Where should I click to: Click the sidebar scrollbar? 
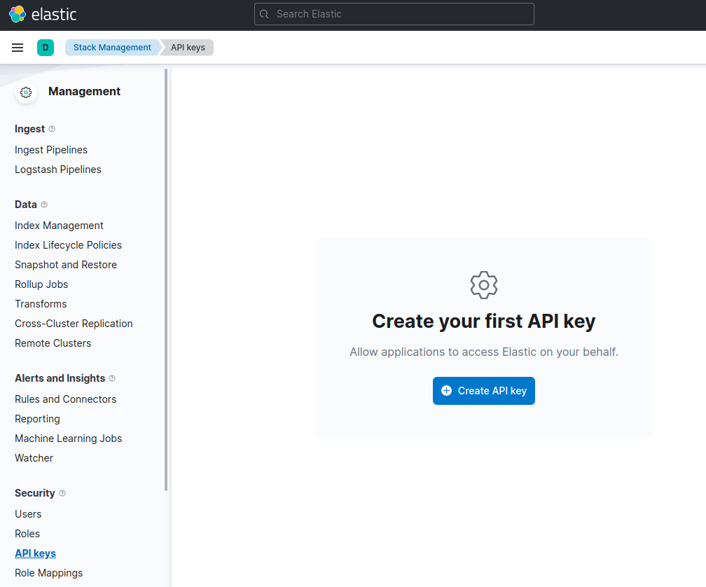(x=166, y=280)
